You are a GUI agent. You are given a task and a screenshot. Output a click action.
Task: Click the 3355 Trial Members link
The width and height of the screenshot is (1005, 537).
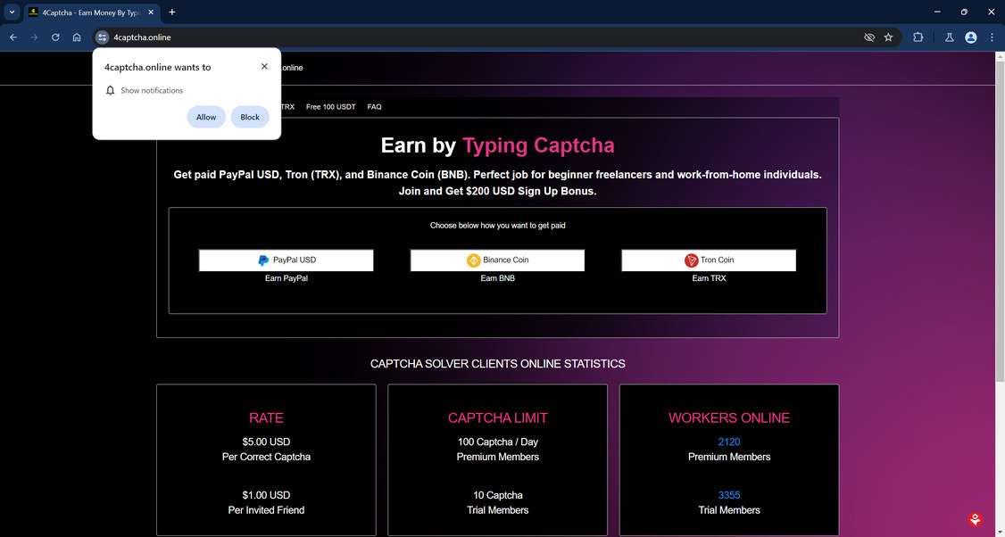coord(728,495)
